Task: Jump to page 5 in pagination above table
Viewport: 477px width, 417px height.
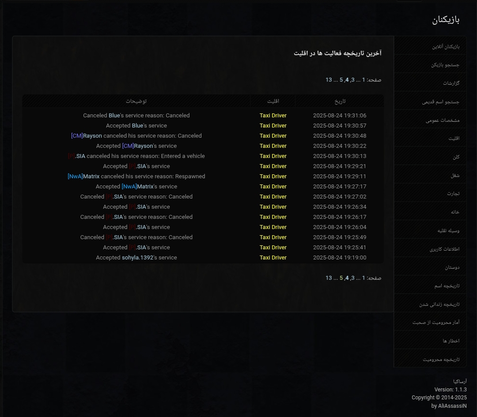Action: [x=341, y=79]
